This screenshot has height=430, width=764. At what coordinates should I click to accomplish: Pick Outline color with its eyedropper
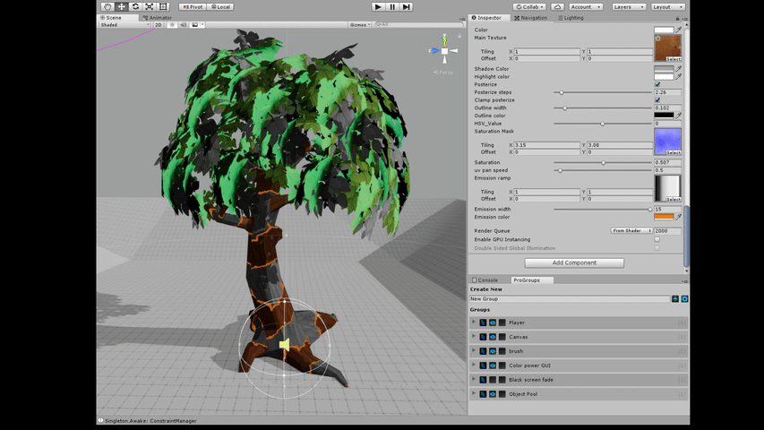pyautogui.click(x=678, y=115)
